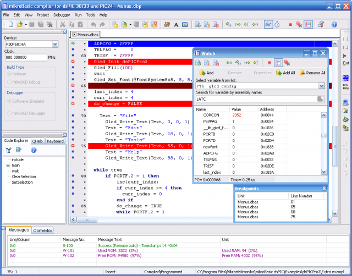Switch to the QHelp tab
Screen dimensions: 352x276
coord(37,141)
